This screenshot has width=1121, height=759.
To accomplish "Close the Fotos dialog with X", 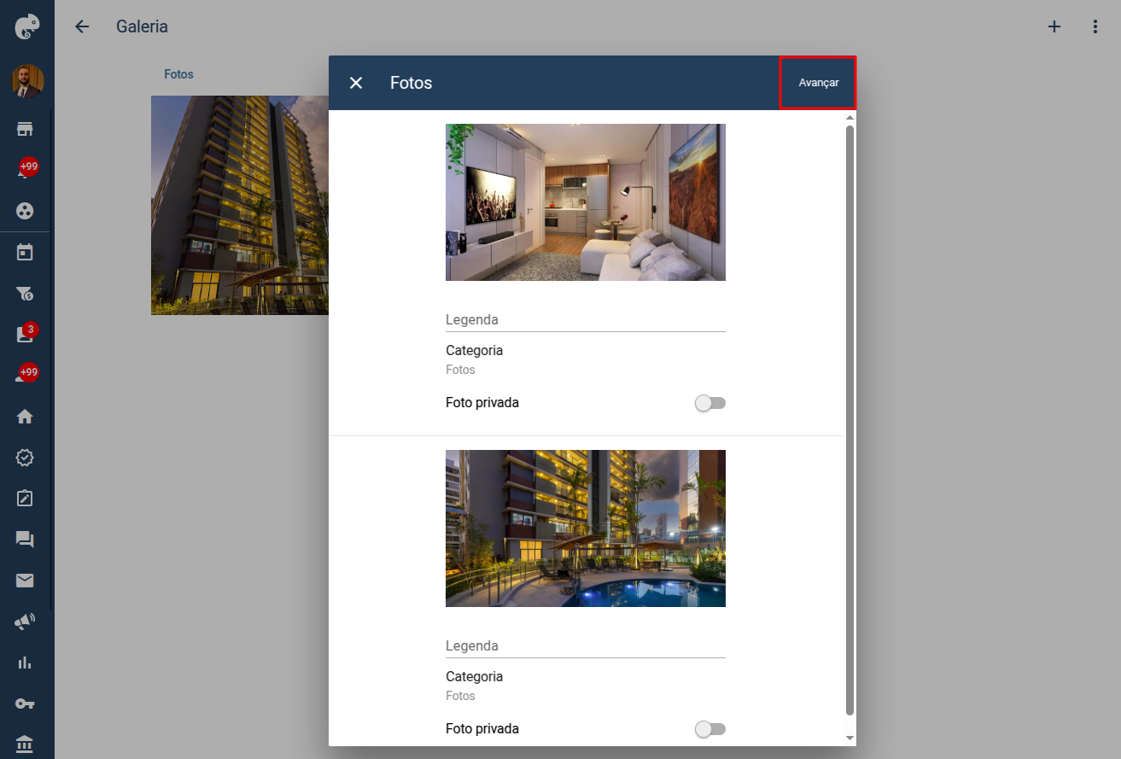I will 356,83.
